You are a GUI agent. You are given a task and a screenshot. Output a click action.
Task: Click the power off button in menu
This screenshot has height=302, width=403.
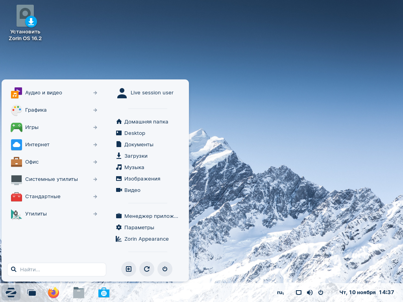point(165,269)
